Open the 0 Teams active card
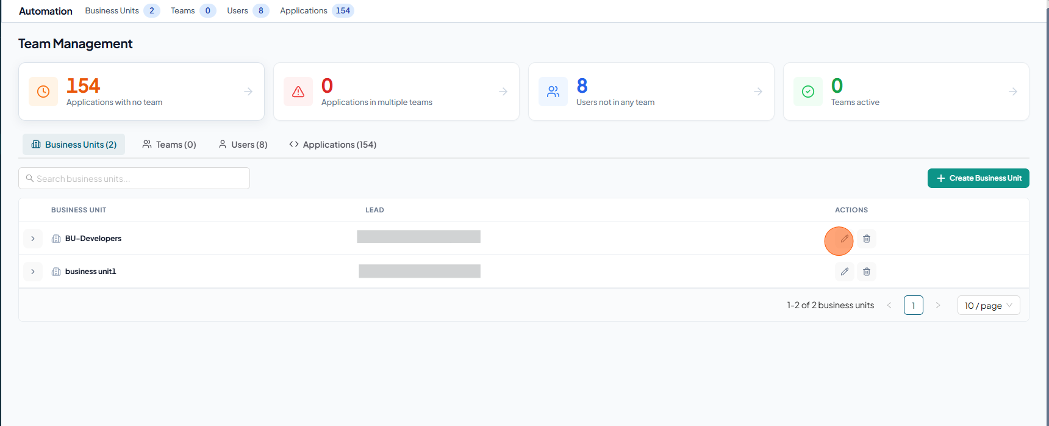Screen dimensions: 1049x426 (x=906, y=92)
